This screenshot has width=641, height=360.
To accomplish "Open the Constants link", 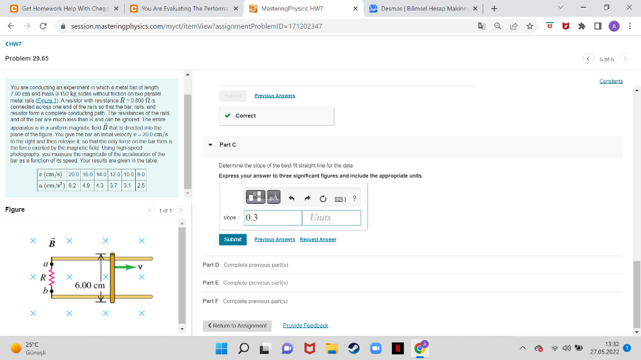I will (x=611, y=81).
